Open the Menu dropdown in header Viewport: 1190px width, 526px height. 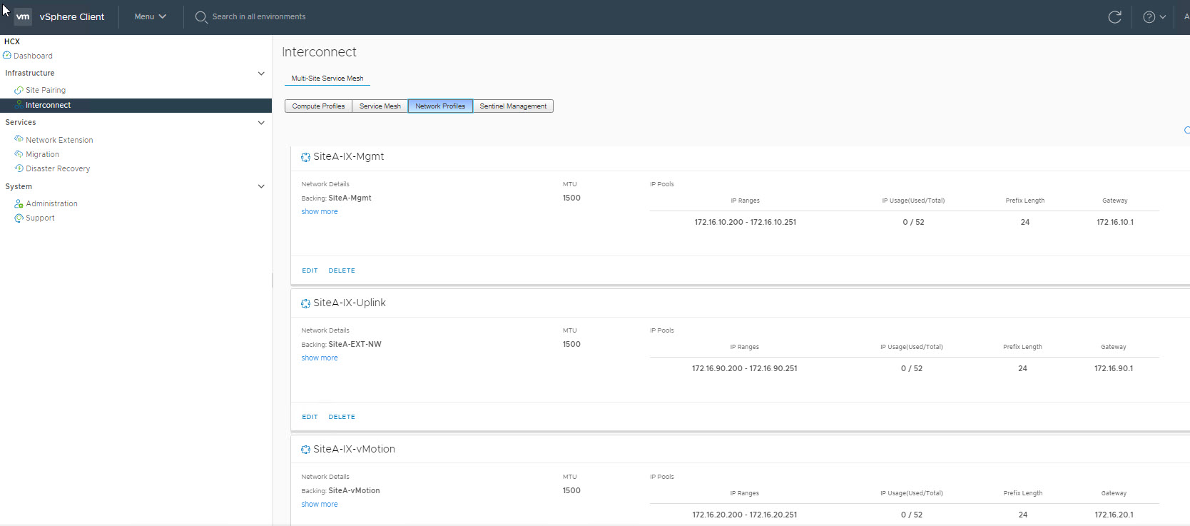150,16
